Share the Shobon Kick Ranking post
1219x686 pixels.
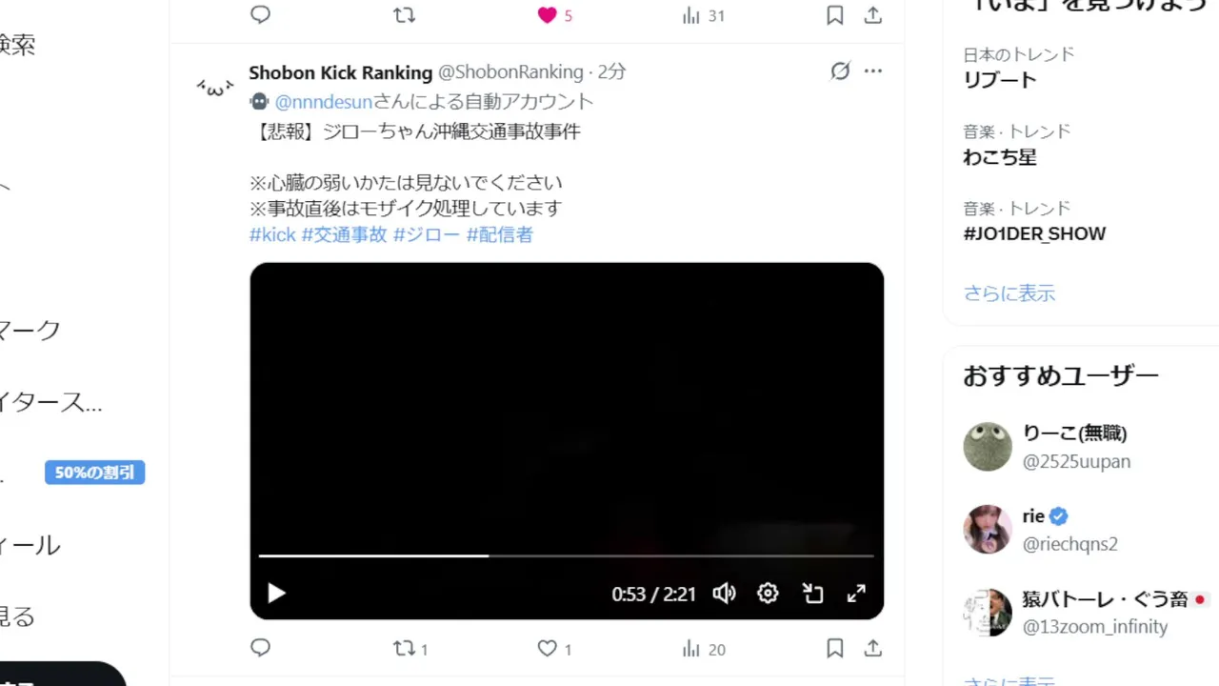(x=872, y=649)
